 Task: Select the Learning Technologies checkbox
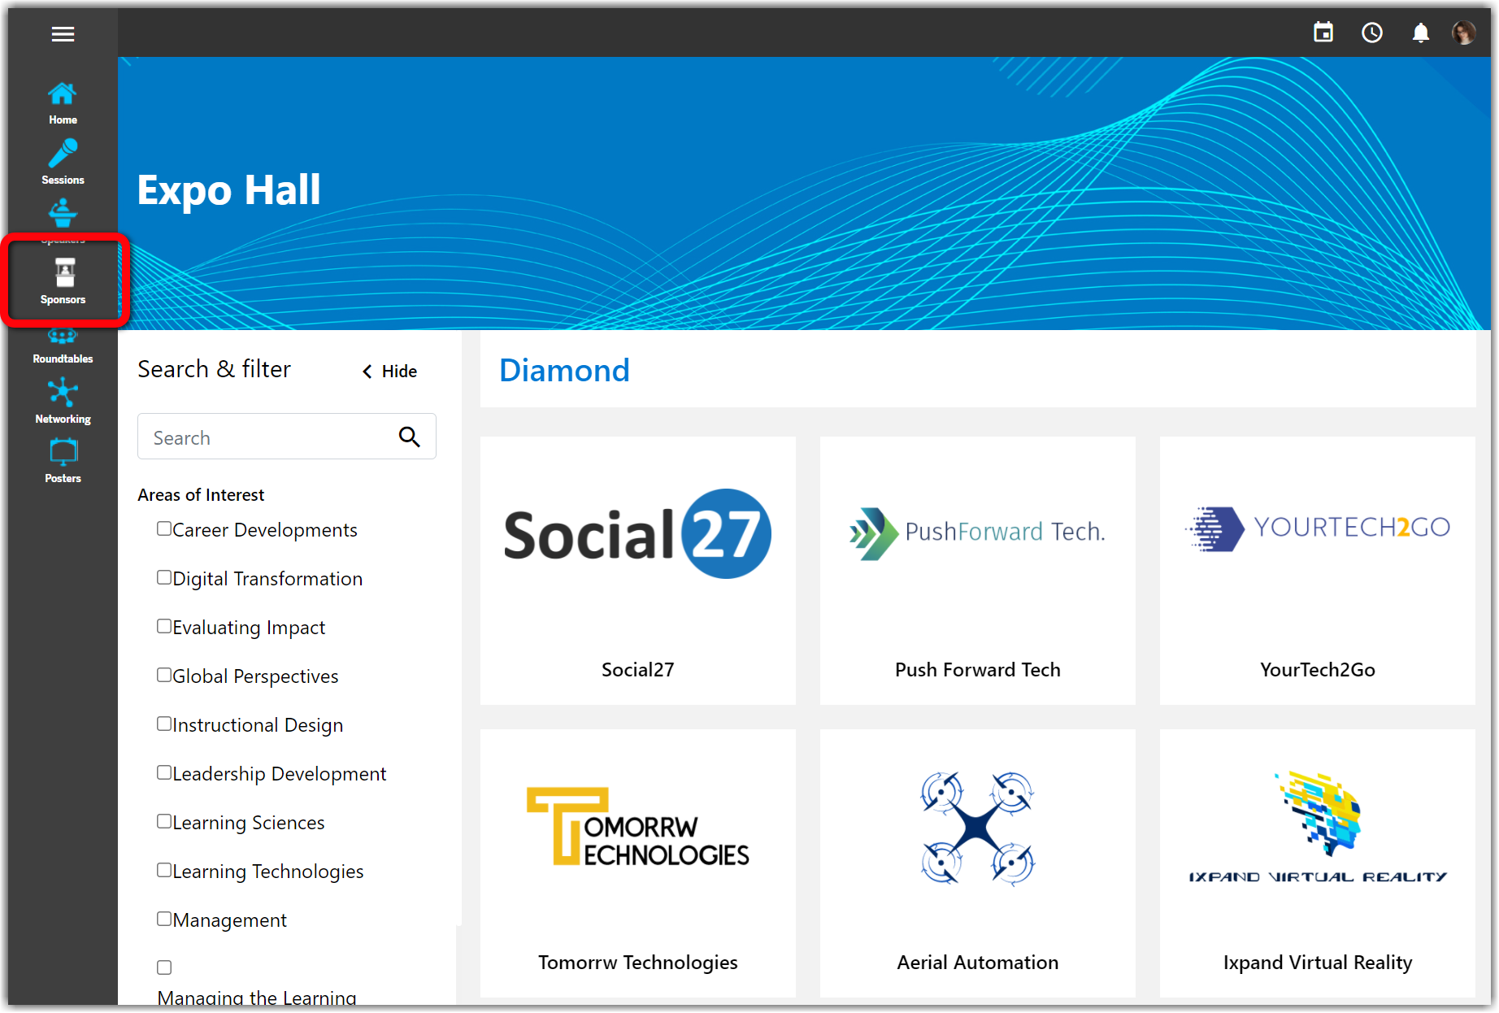(x=164, y=871)
